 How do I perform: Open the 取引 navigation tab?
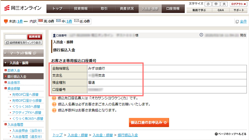click(104, 9)
